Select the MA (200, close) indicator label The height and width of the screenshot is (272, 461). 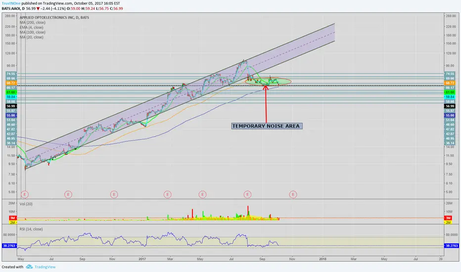coord(32,22)
